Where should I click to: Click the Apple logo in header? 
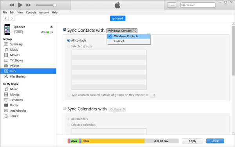click(117, 5)
